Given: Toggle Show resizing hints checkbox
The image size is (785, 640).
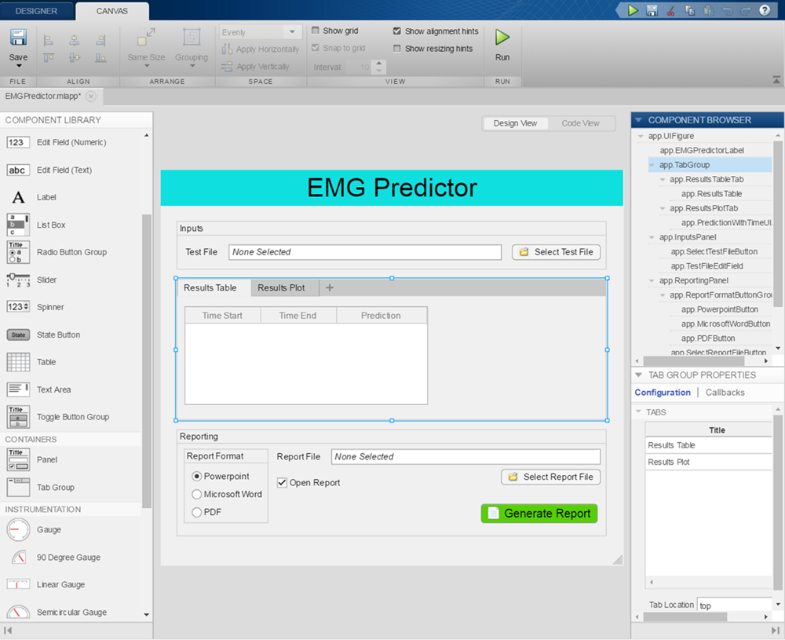Looking at the screenshot, I should (x=398, y=49).
